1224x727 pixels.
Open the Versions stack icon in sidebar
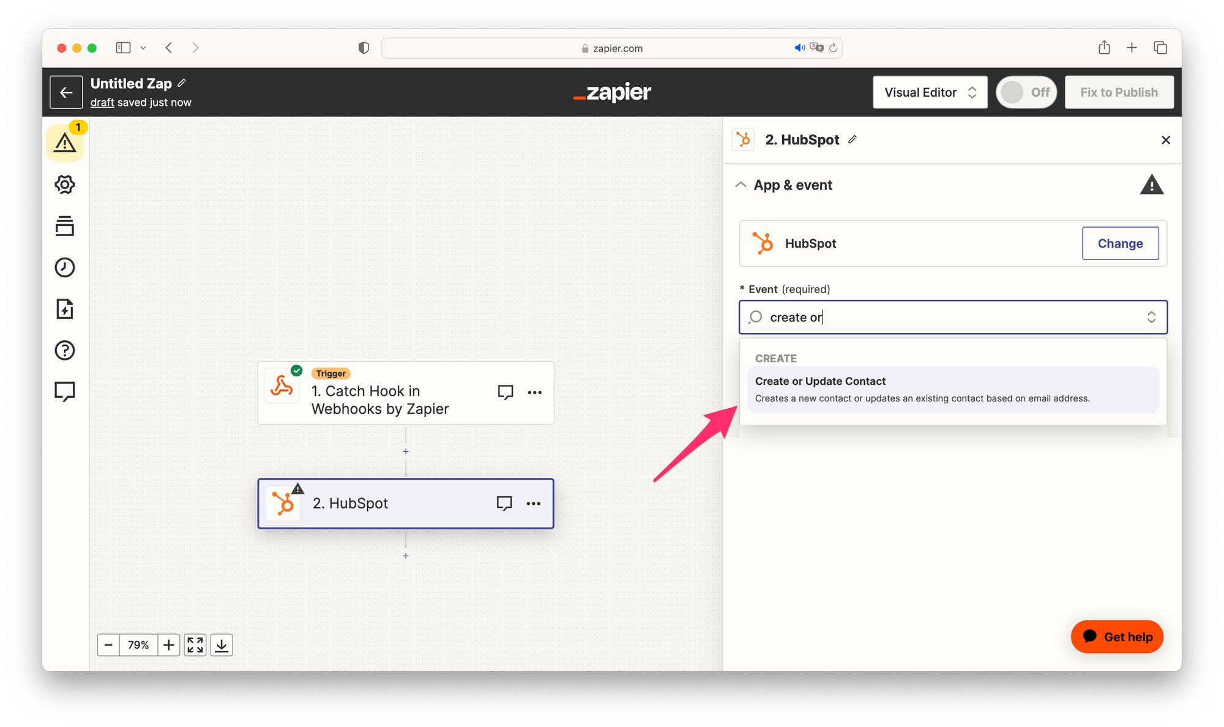(x=65, y=226)
